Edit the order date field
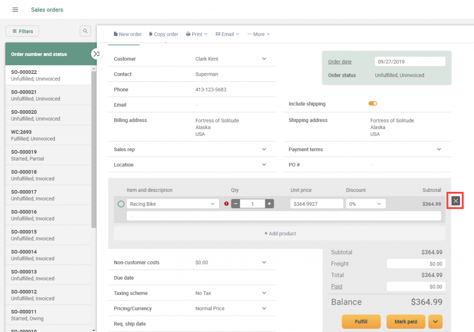474x332 pixels. 410,61
